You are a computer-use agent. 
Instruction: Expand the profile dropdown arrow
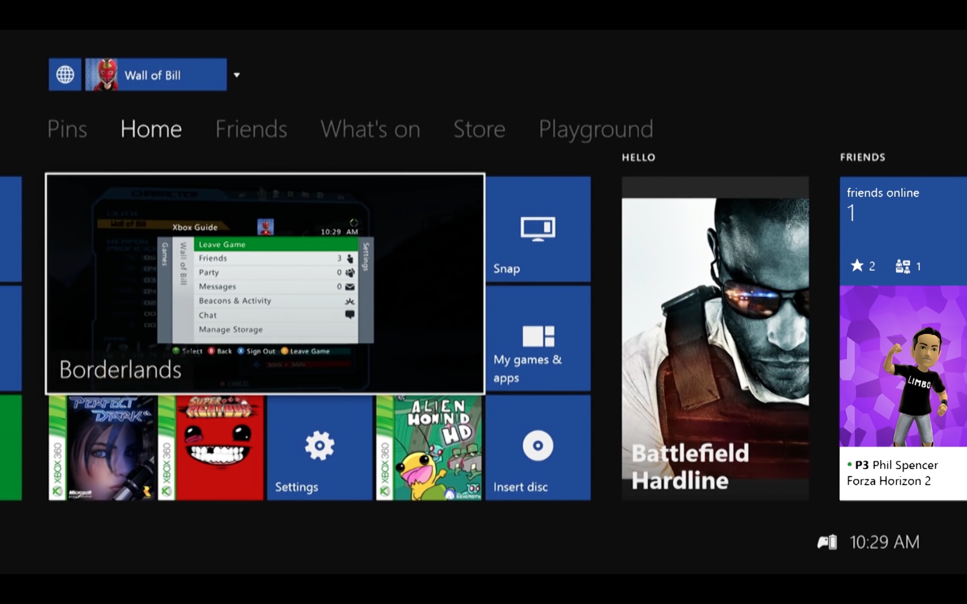pos(237,75)
